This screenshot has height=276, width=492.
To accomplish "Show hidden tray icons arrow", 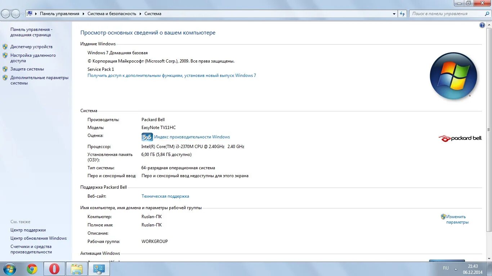I will tap(456, 268).
